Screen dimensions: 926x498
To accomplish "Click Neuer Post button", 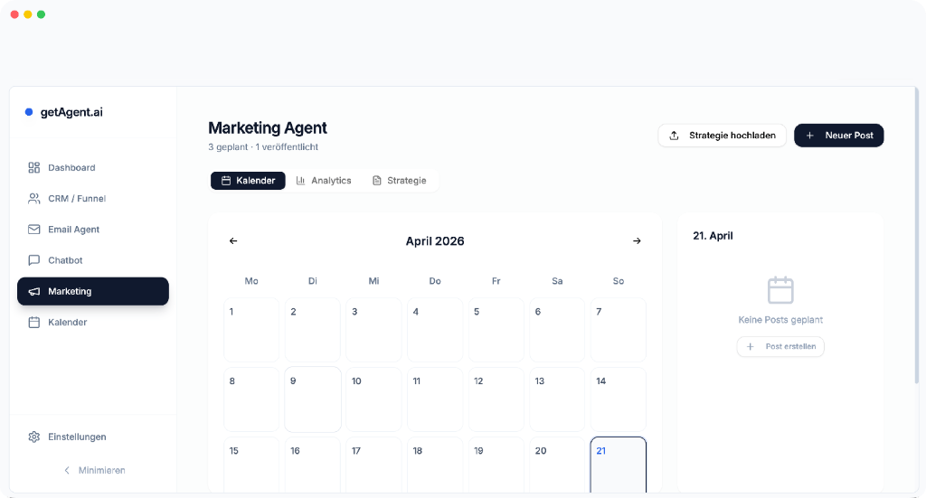I will (838, 136).
